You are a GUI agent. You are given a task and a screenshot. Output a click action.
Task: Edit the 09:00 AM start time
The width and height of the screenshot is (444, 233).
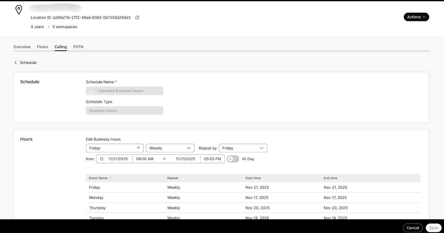[145, 159]
